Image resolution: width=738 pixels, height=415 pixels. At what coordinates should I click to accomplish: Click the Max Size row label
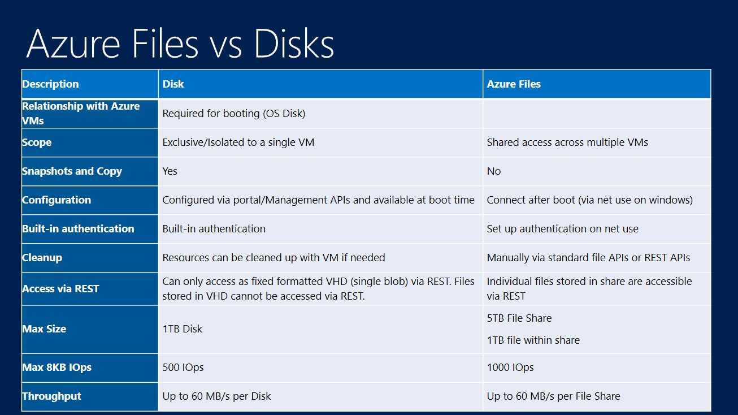tap(44, 329)
